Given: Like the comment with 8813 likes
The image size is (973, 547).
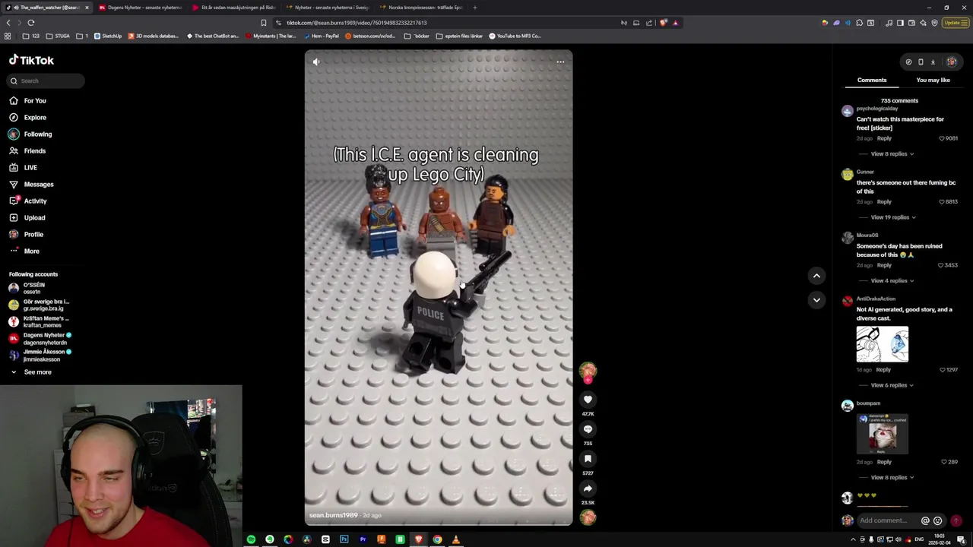Looking at the screenshot, I should coord(942,201).
